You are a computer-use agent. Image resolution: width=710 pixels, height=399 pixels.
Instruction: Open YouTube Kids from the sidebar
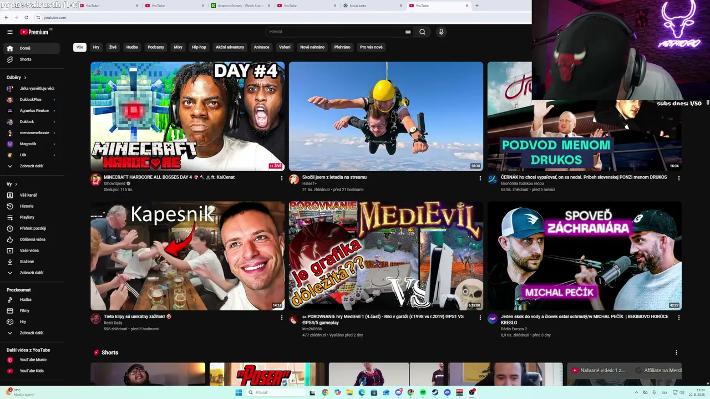point(31,371)
